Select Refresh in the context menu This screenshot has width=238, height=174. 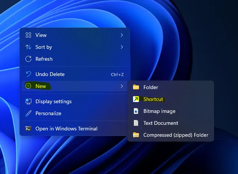coord(74,59)
